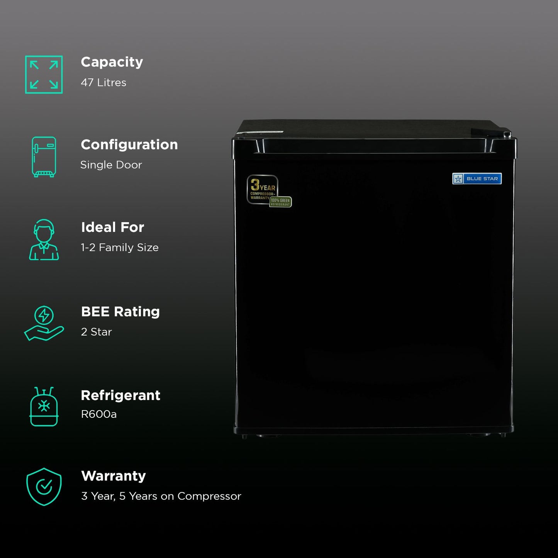558x558 pixels.
Task: Click the BEE Rating heading
Action: (120, 311)
